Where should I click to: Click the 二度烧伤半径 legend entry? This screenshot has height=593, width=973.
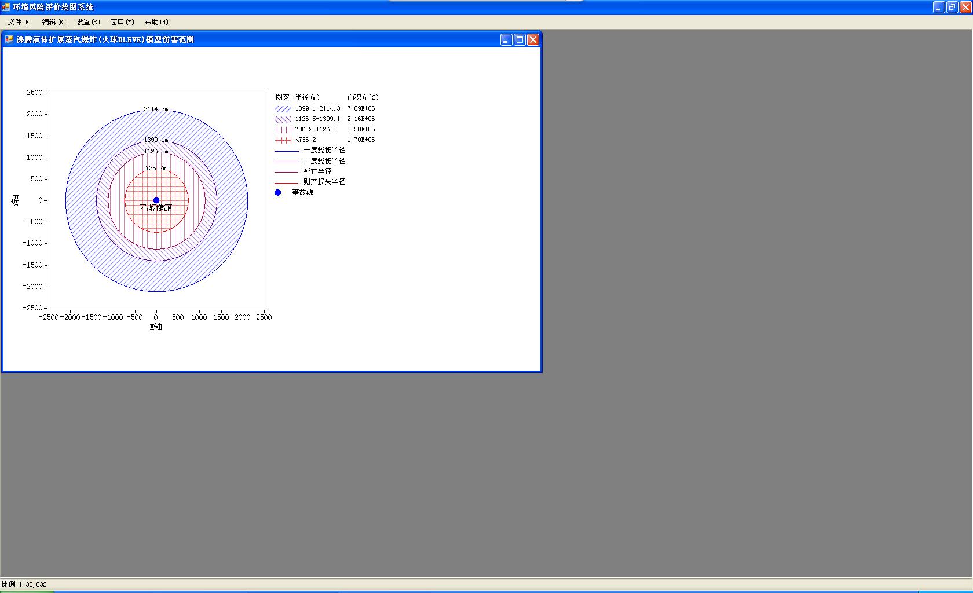[x=324, y=161]
